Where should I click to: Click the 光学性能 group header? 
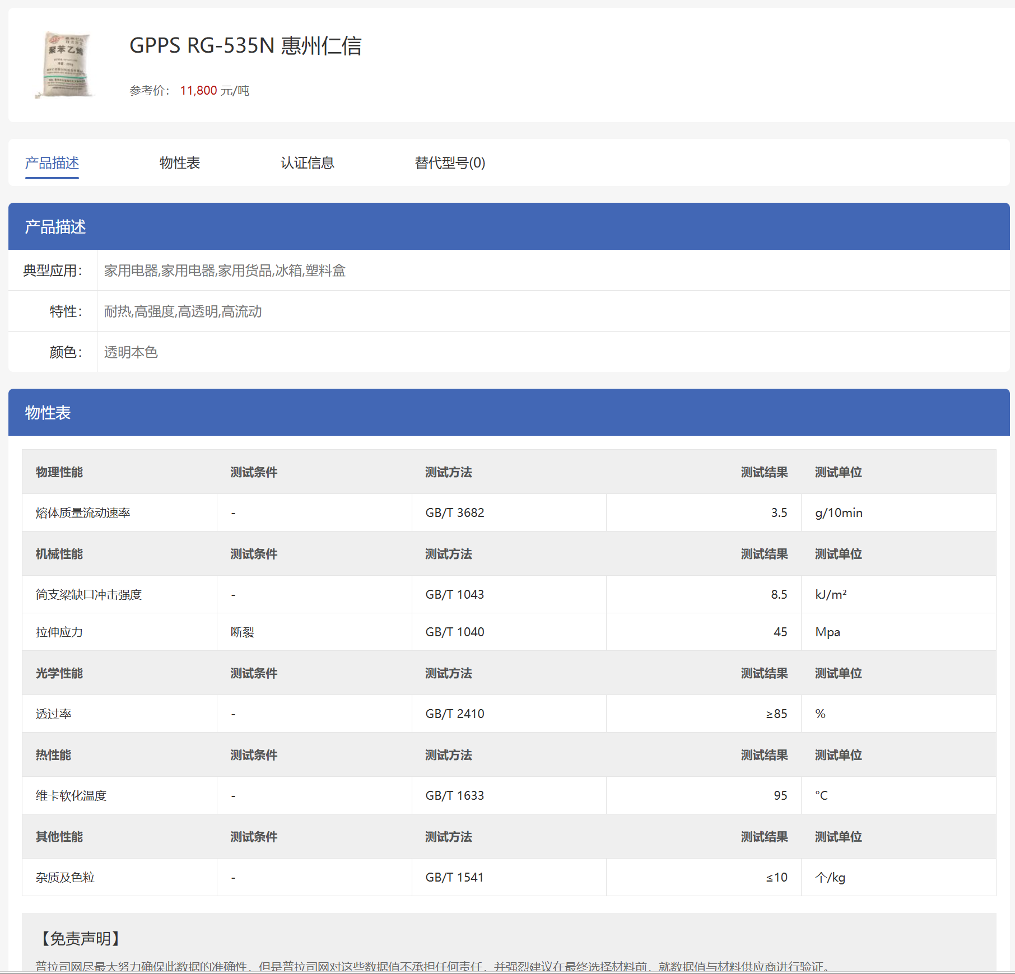pyautogui.click(x=59, y=673)
